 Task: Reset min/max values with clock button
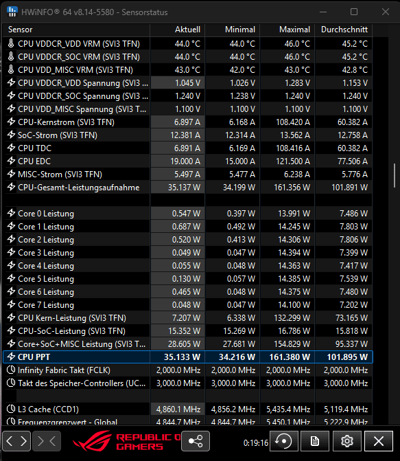[x=283, y=440]
